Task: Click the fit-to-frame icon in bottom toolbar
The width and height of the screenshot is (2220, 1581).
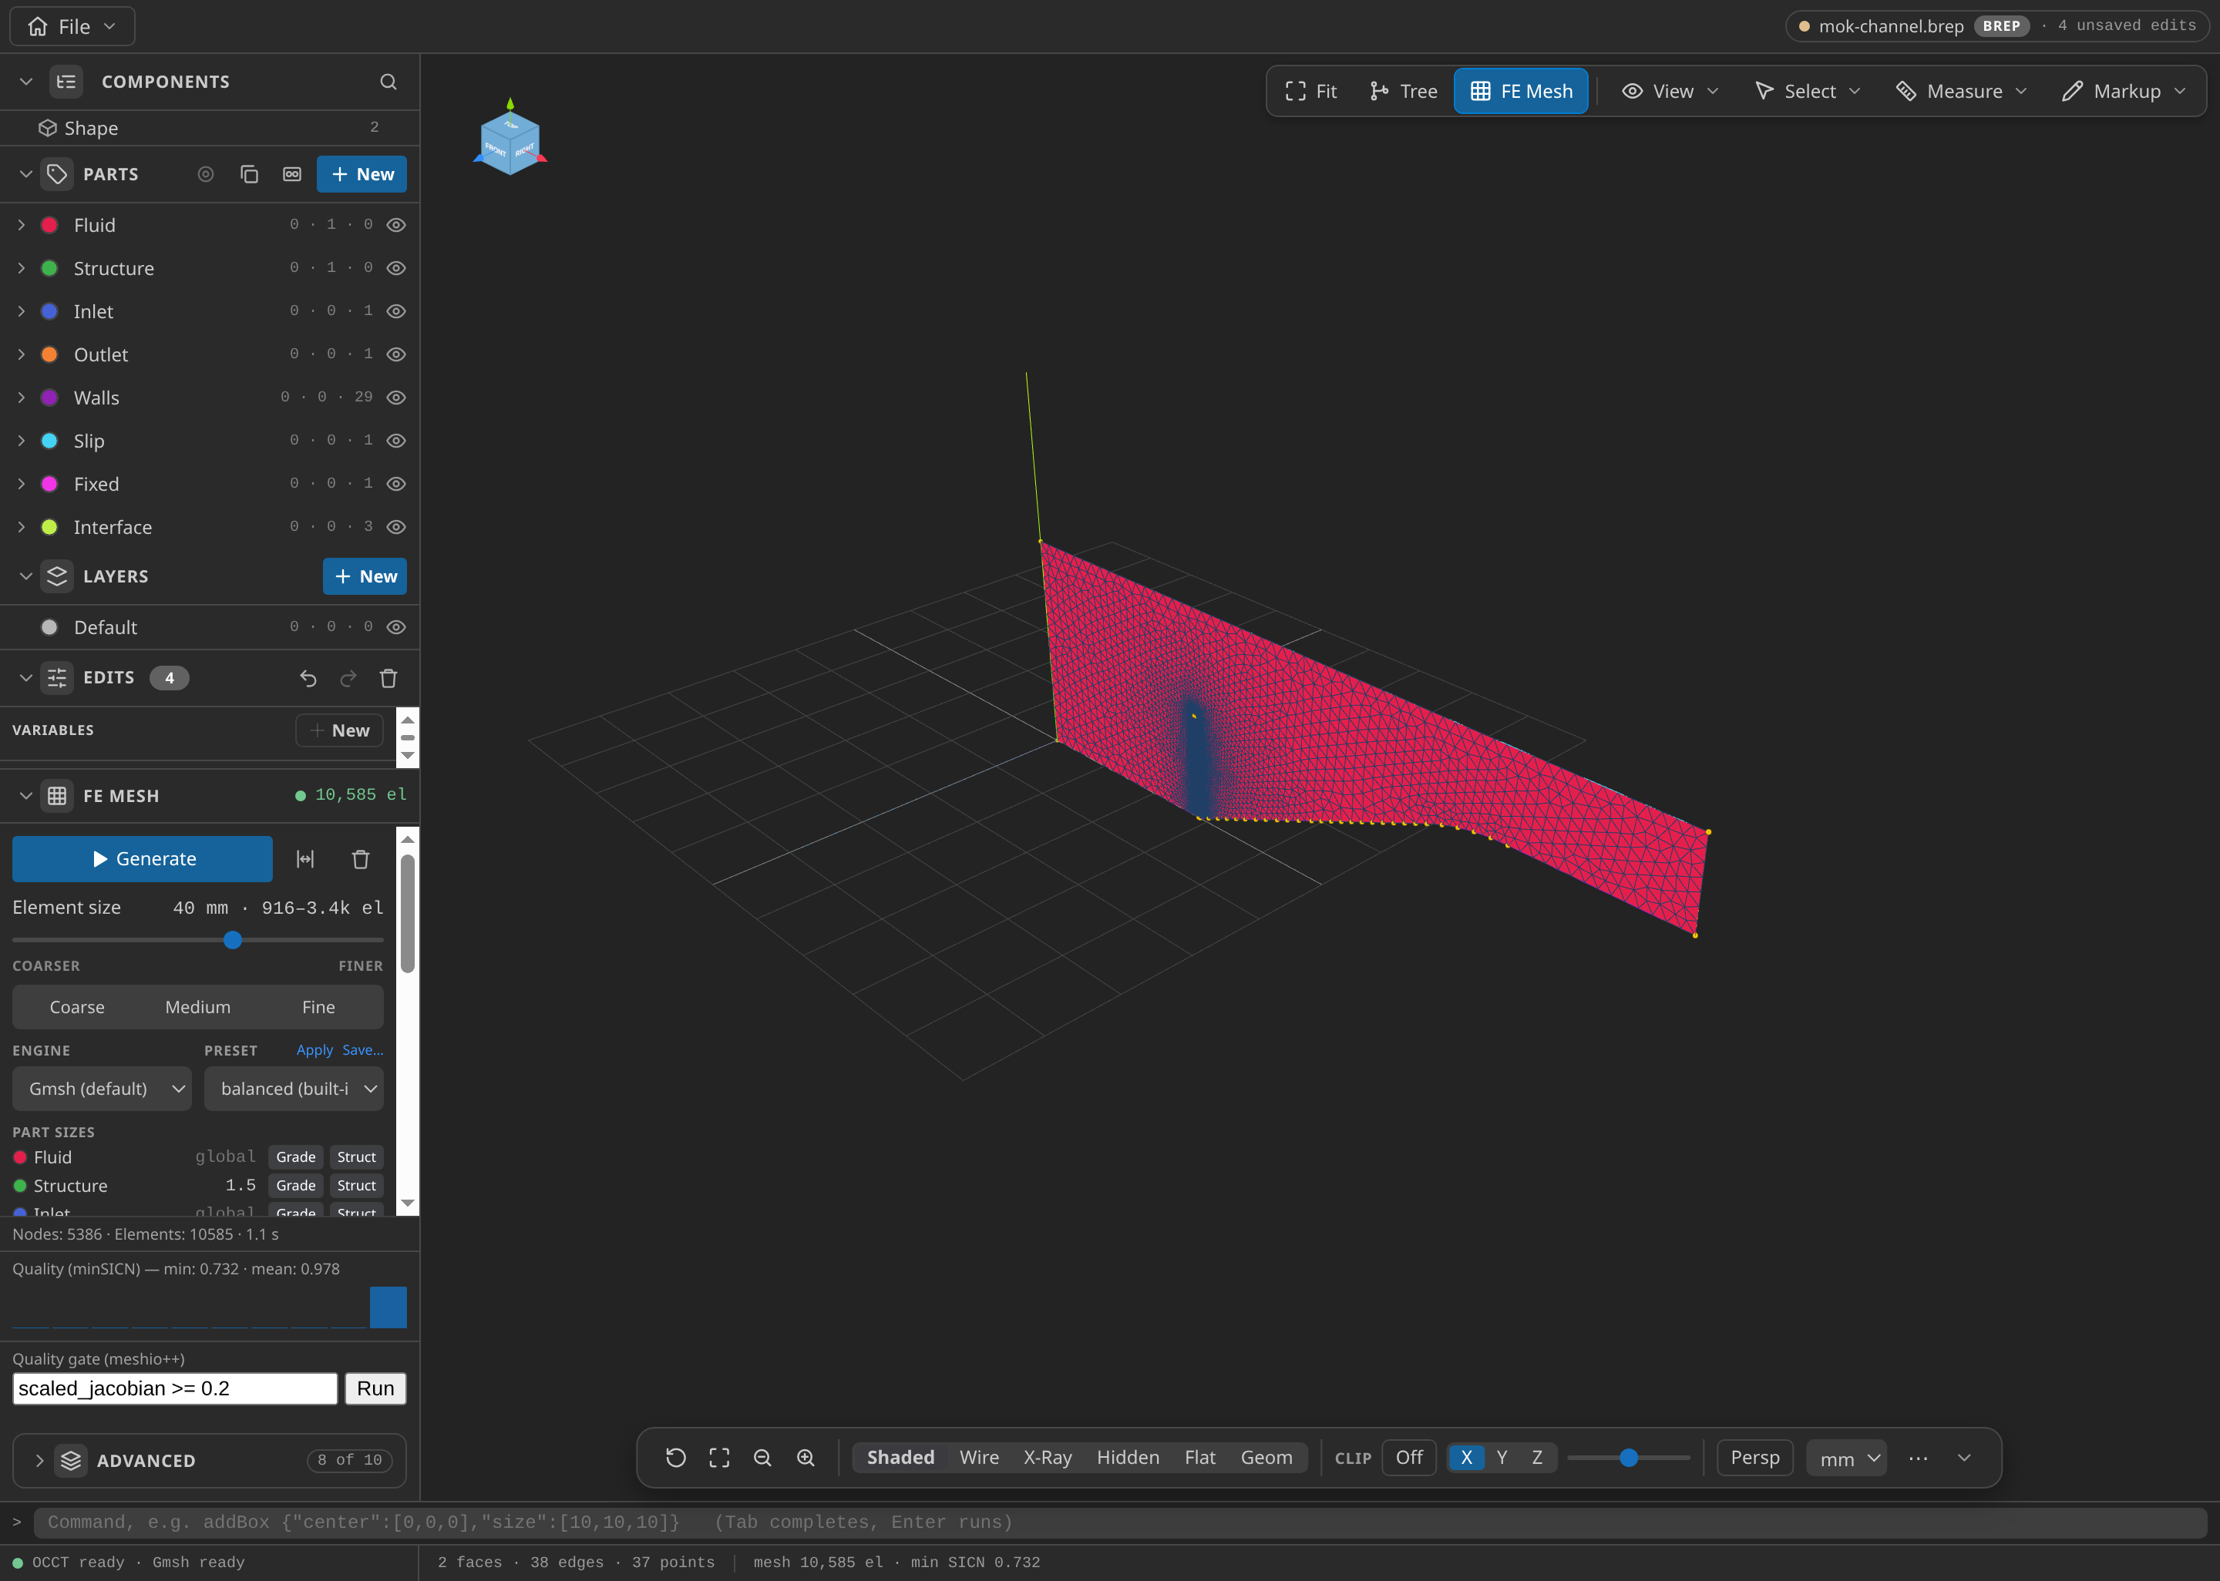Action: click(x=719, y=1458)
